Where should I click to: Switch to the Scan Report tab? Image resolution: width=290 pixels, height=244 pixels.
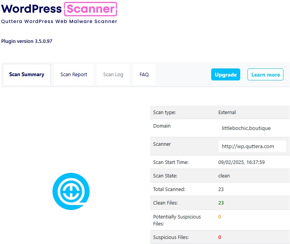pos(74,75)
